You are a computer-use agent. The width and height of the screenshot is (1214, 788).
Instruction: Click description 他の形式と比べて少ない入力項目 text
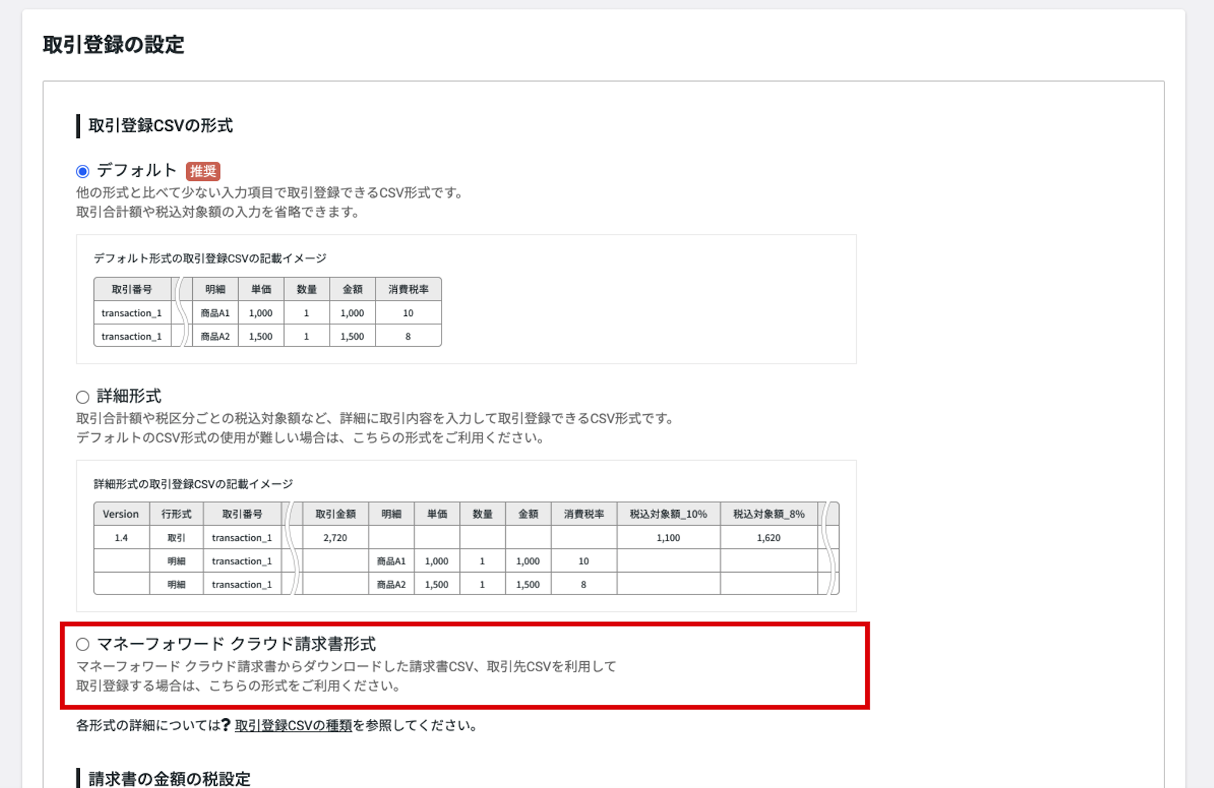click(271, 193)
